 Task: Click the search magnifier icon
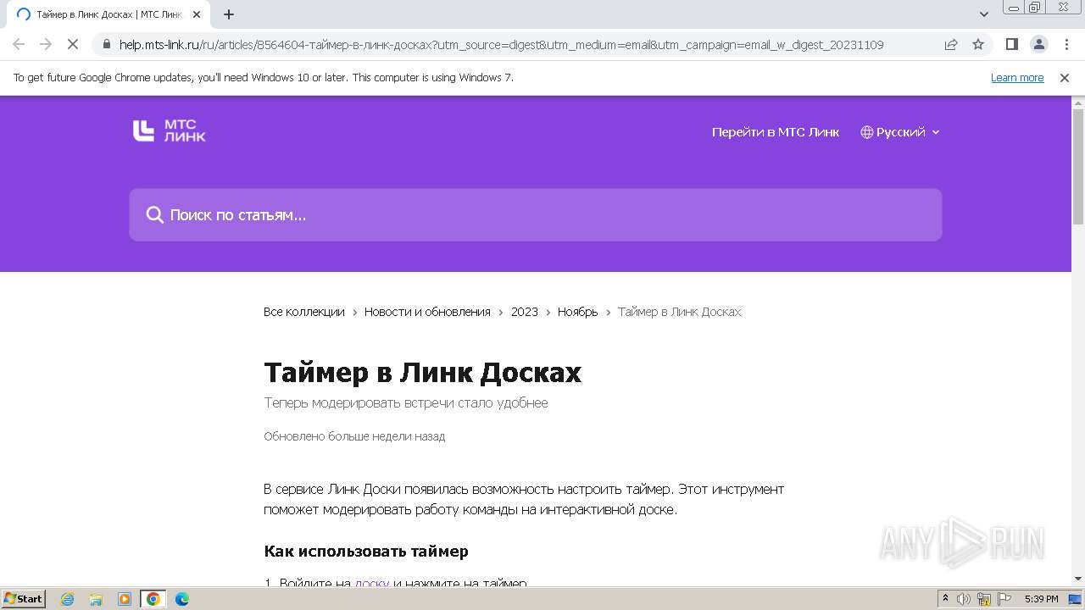click(154, 215)
